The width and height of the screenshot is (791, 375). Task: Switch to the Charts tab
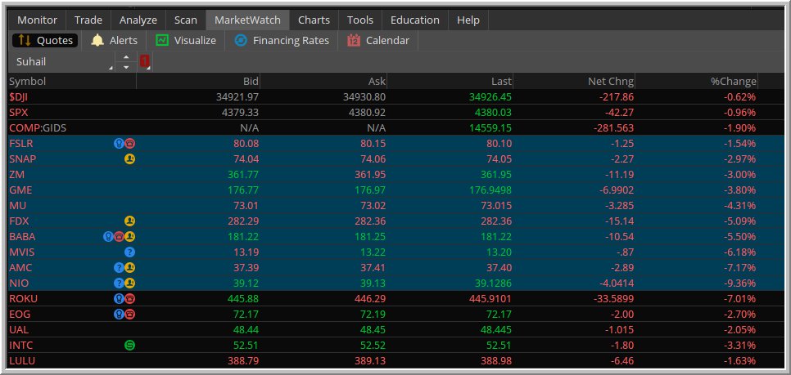pos(314,20)
